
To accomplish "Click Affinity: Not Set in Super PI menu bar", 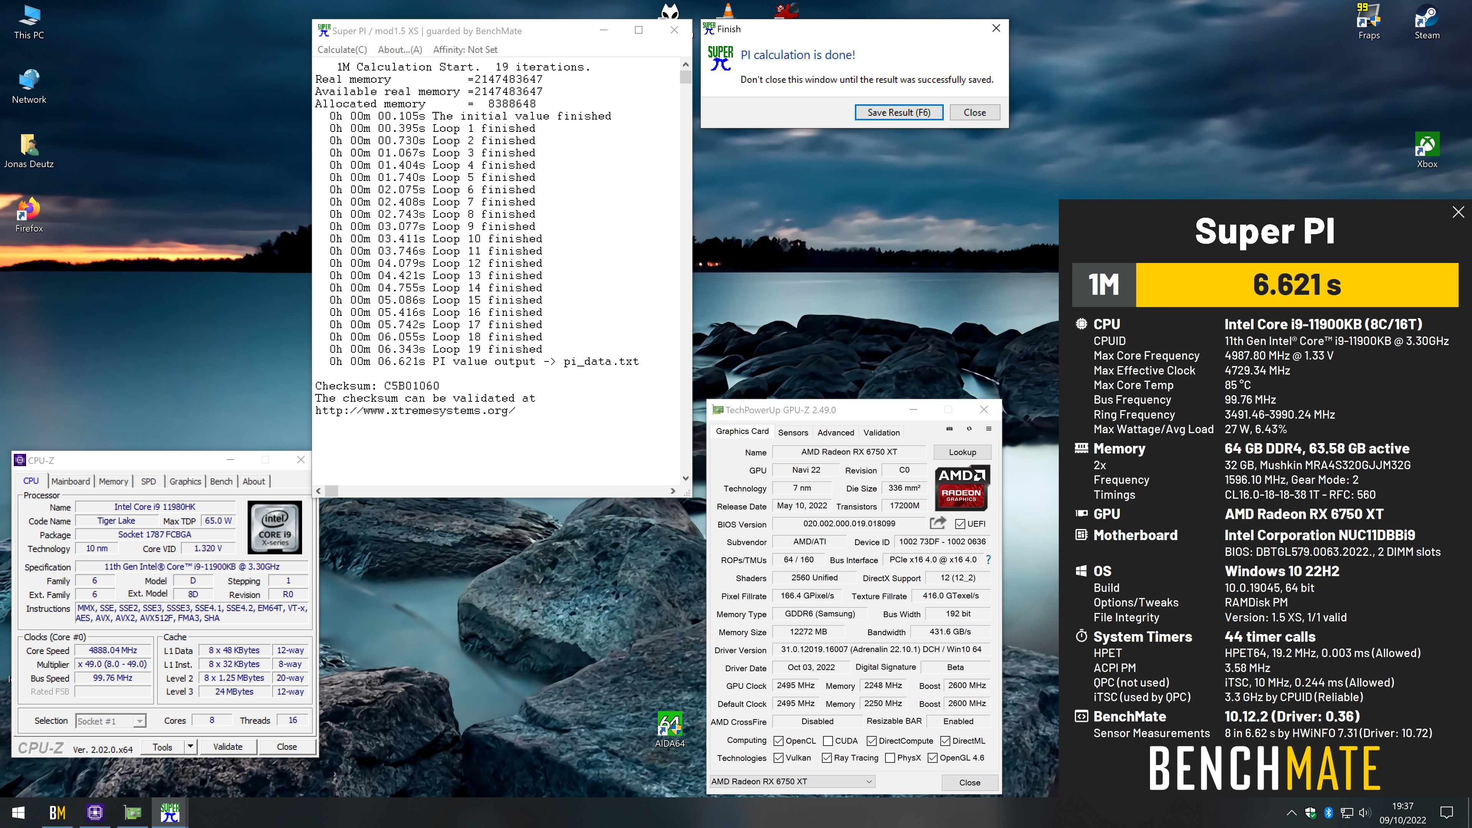I will pos(465,50).
